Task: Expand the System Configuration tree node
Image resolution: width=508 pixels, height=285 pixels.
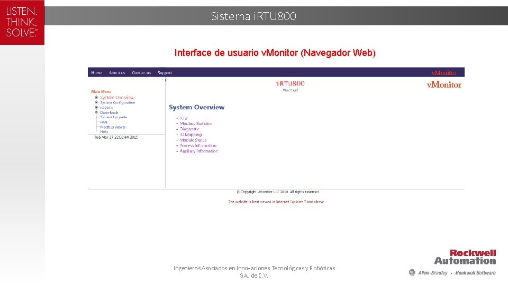Action: point(96,102)
